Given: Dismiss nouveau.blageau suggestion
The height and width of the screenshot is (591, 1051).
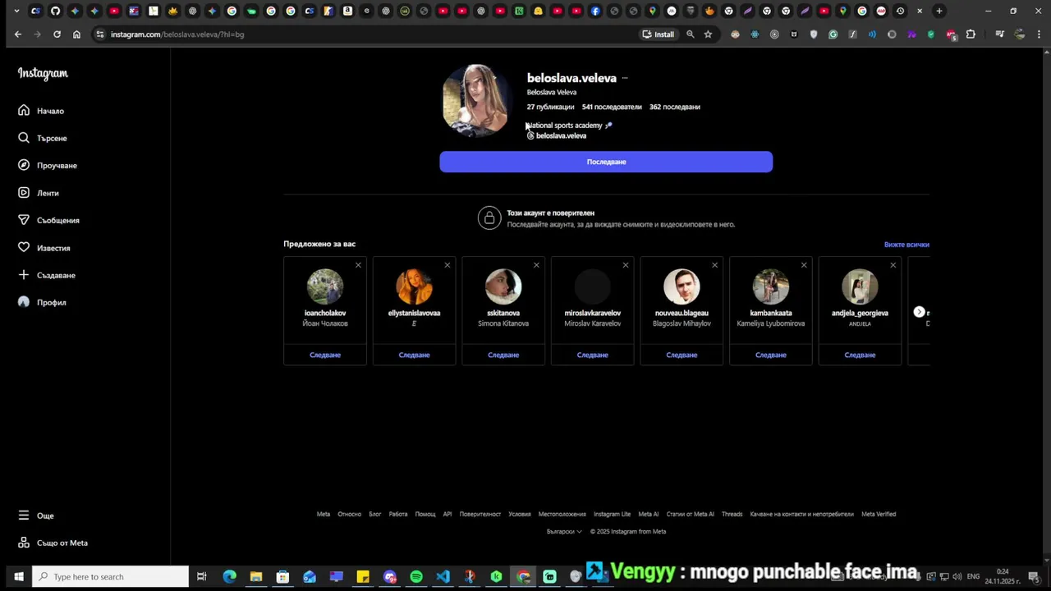Looking at the screenshot, I should [714, 265].
